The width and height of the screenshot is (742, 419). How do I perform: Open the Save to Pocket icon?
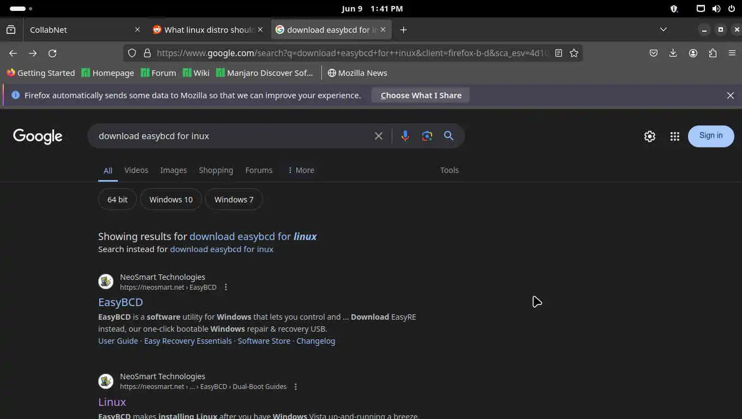coord(654,53)
